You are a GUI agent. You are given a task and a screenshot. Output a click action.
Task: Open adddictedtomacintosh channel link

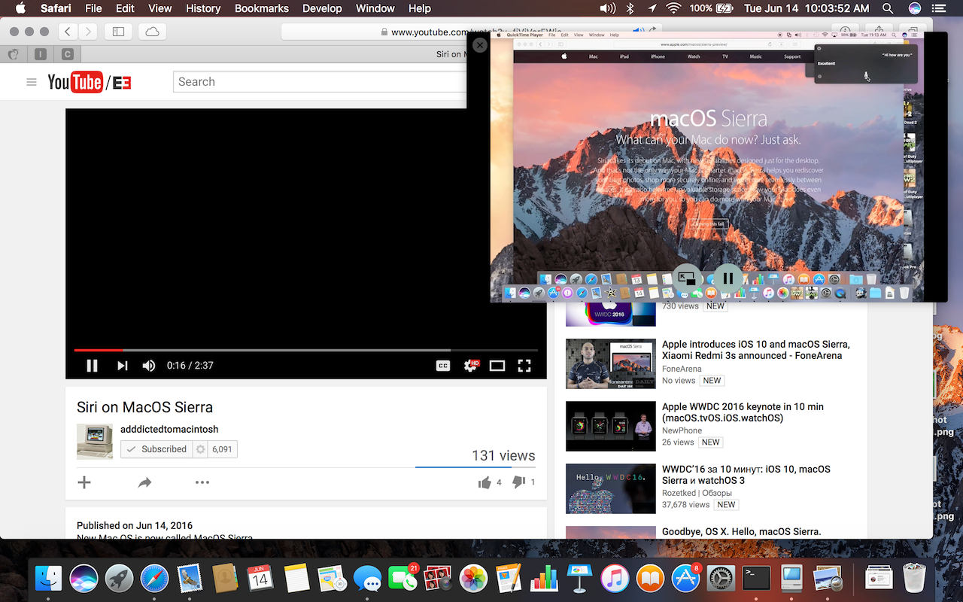169,429
